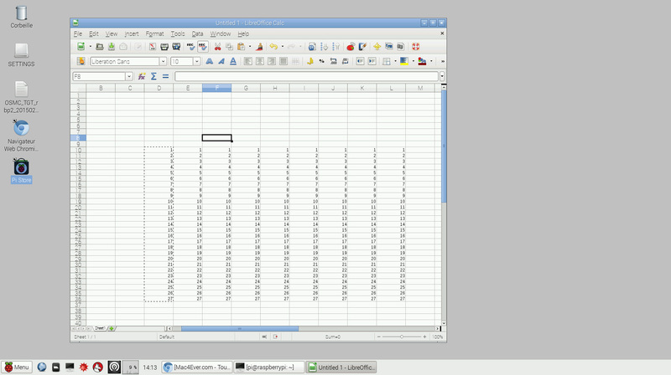
Task: Paste using the clipboard icon
Action: pos(241,47)
